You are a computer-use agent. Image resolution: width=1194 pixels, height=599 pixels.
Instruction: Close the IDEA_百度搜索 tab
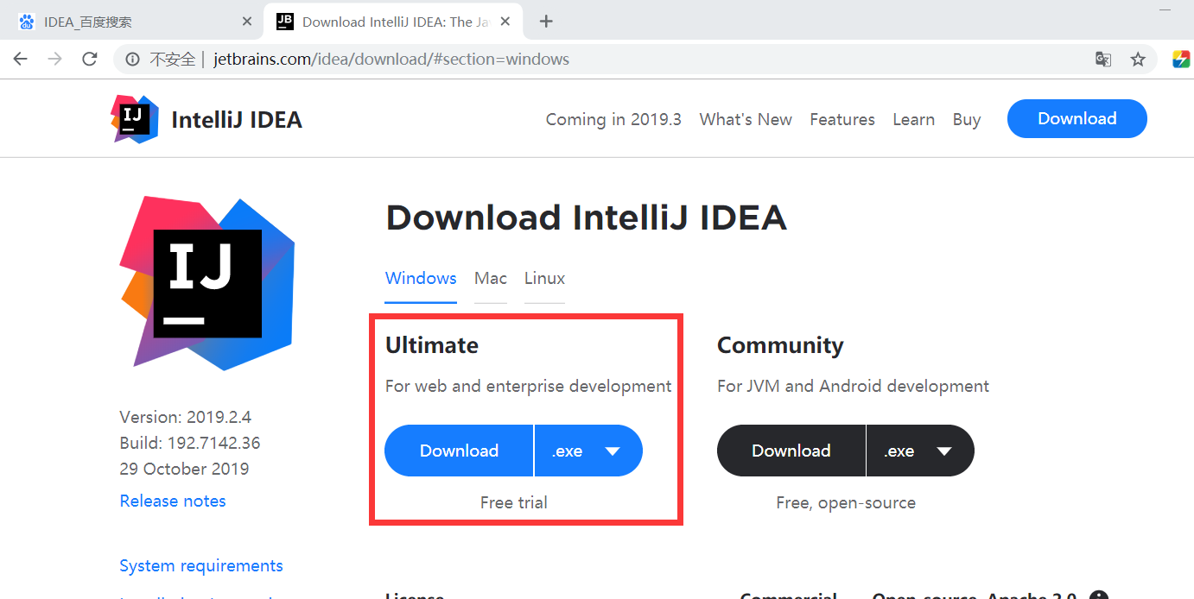pyautogui.click(x=247, y=22)
